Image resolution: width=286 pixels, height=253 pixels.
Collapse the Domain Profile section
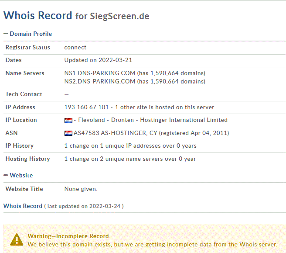pos(6,34)
